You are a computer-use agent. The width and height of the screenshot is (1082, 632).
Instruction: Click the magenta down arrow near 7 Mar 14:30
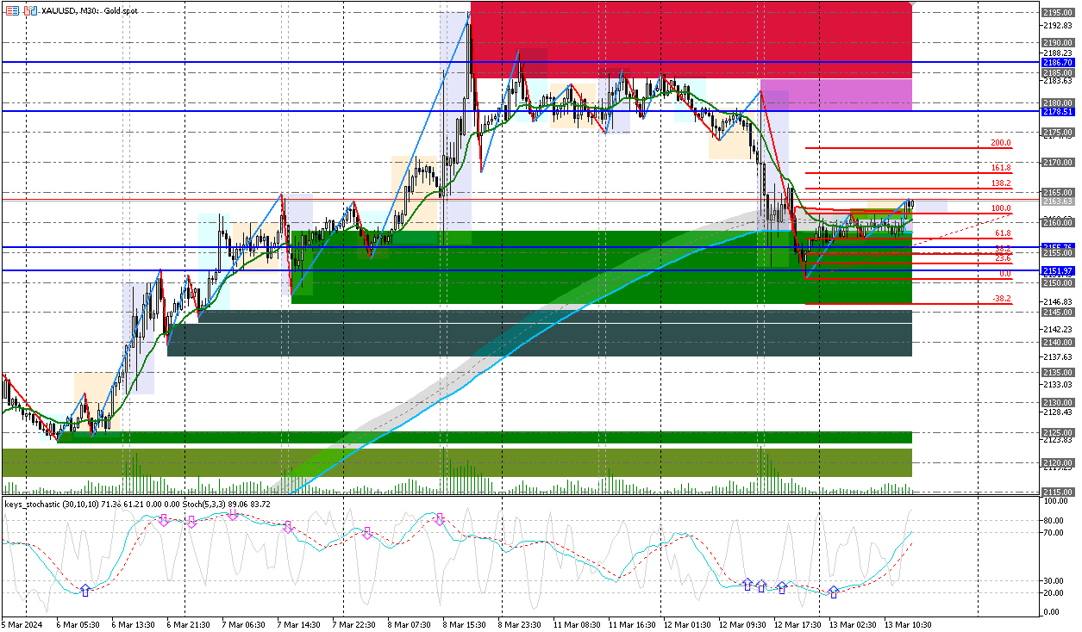coord(288,526)
